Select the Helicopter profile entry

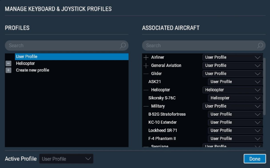click(x=25, y=64)
